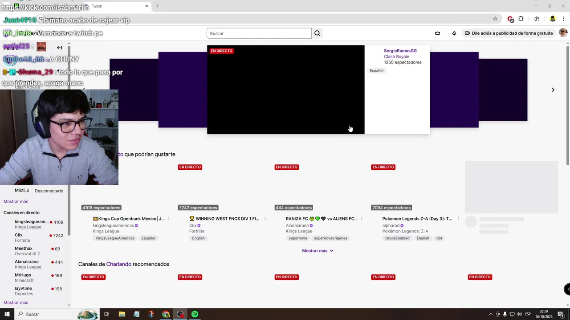Open the Kings Cup Openbank México stream title
570x320 pixels.
click(x=129, y=219)
